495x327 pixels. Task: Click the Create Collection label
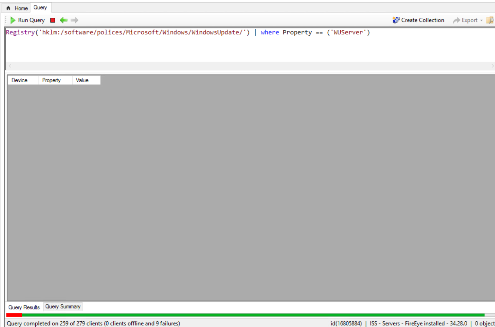pyautogui.click(x=423, y=20)
